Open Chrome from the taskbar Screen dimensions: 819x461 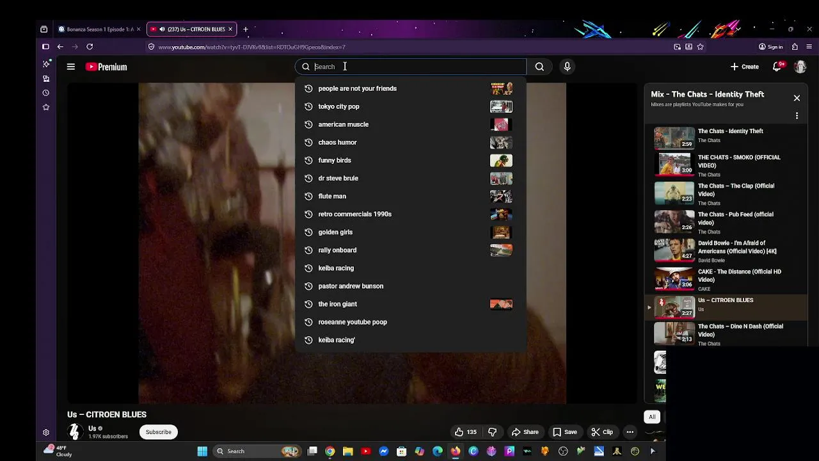click(330, 451)
